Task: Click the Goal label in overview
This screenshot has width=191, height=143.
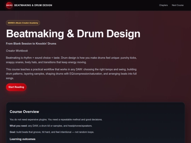Action: point(13,132)
